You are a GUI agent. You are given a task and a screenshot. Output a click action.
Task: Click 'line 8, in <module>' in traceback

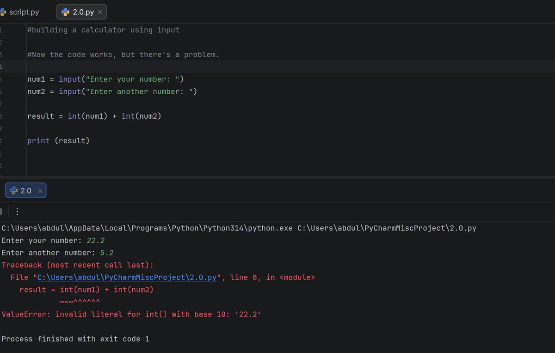click(272, 278)
